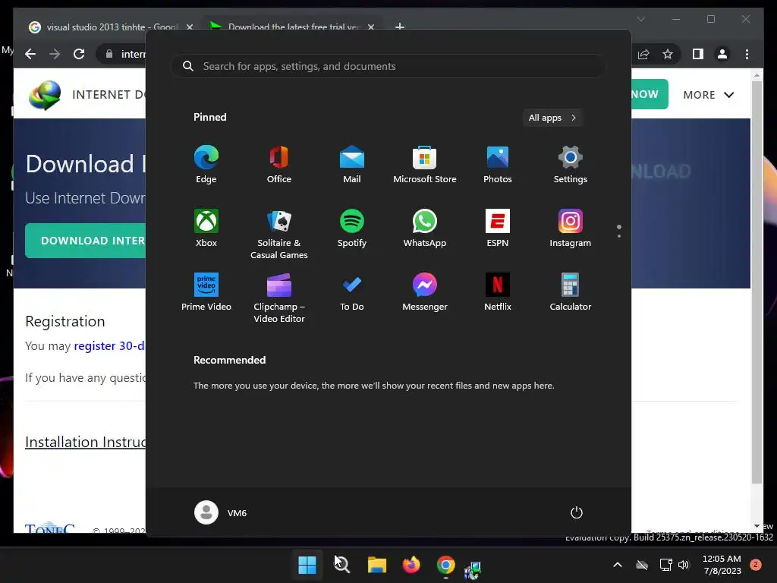Open the VM6 user account menu
This screenshot has width=777, height=583.
221,512
